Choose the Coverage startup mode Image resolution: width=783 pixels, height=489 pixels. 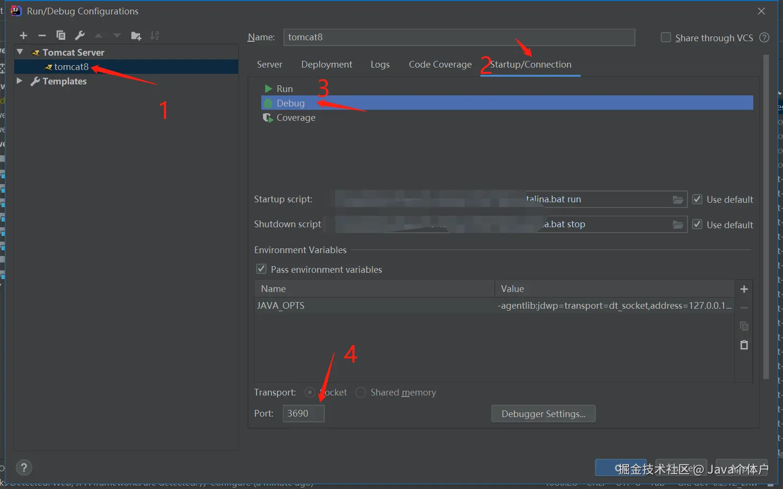click(507, 117)
